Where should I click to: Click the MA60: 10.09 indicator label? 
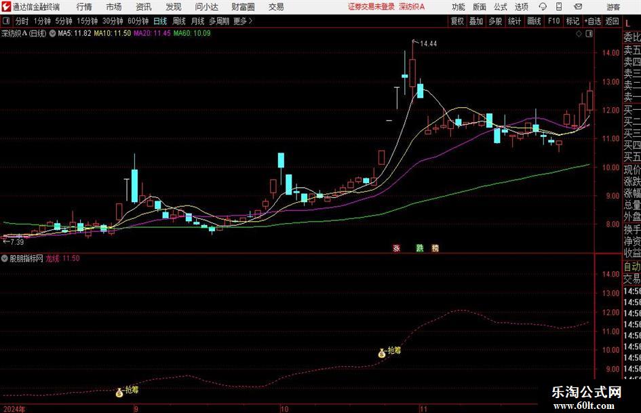(192, 33)
